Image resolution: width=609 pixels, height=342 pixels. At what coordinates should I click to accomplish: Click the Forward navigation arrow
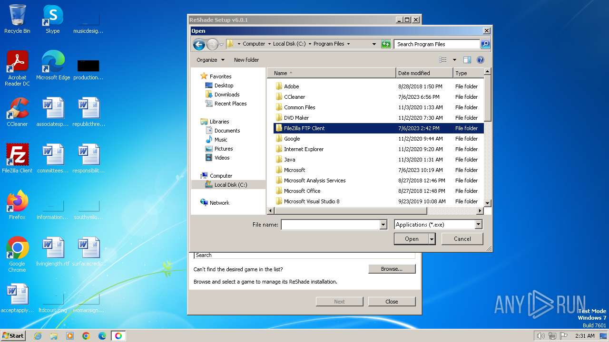pyautogui.click(x=212, y=44)
